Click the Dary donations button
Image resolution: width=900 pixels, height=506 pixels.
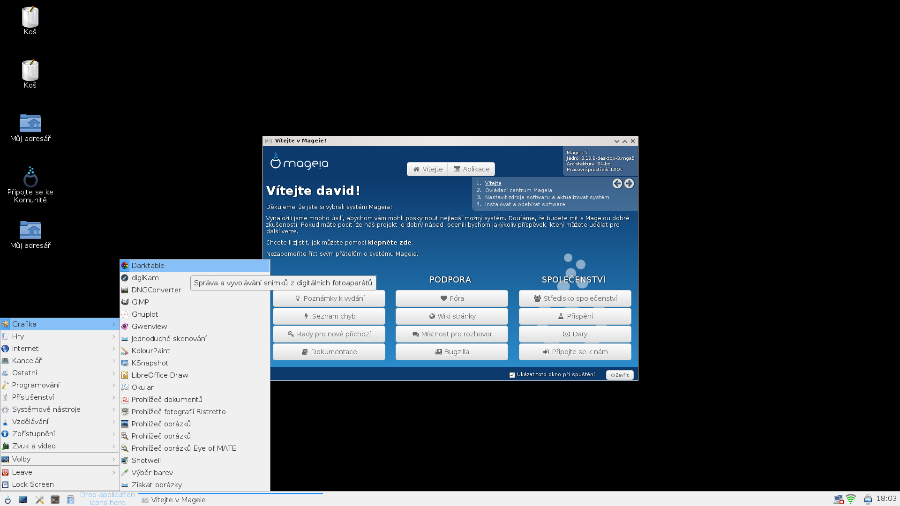(x=575, y=334)
